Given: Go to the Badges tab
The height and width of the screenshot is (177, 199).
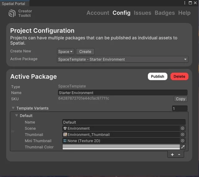Looking at the screenshot, I should 165,13.
